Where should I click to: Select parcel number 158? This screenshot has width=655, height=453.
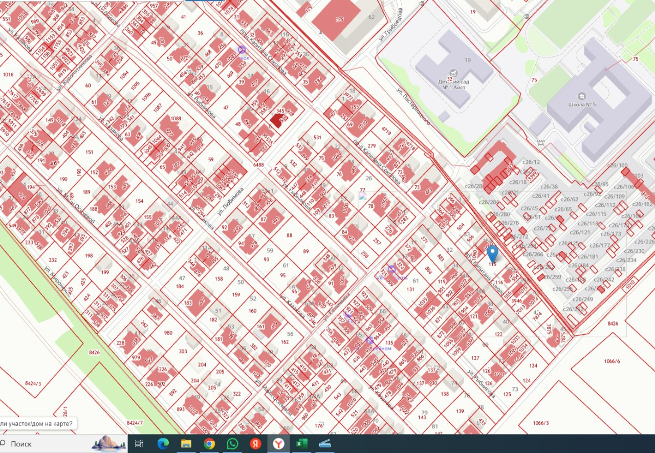[x=219, y=278]
